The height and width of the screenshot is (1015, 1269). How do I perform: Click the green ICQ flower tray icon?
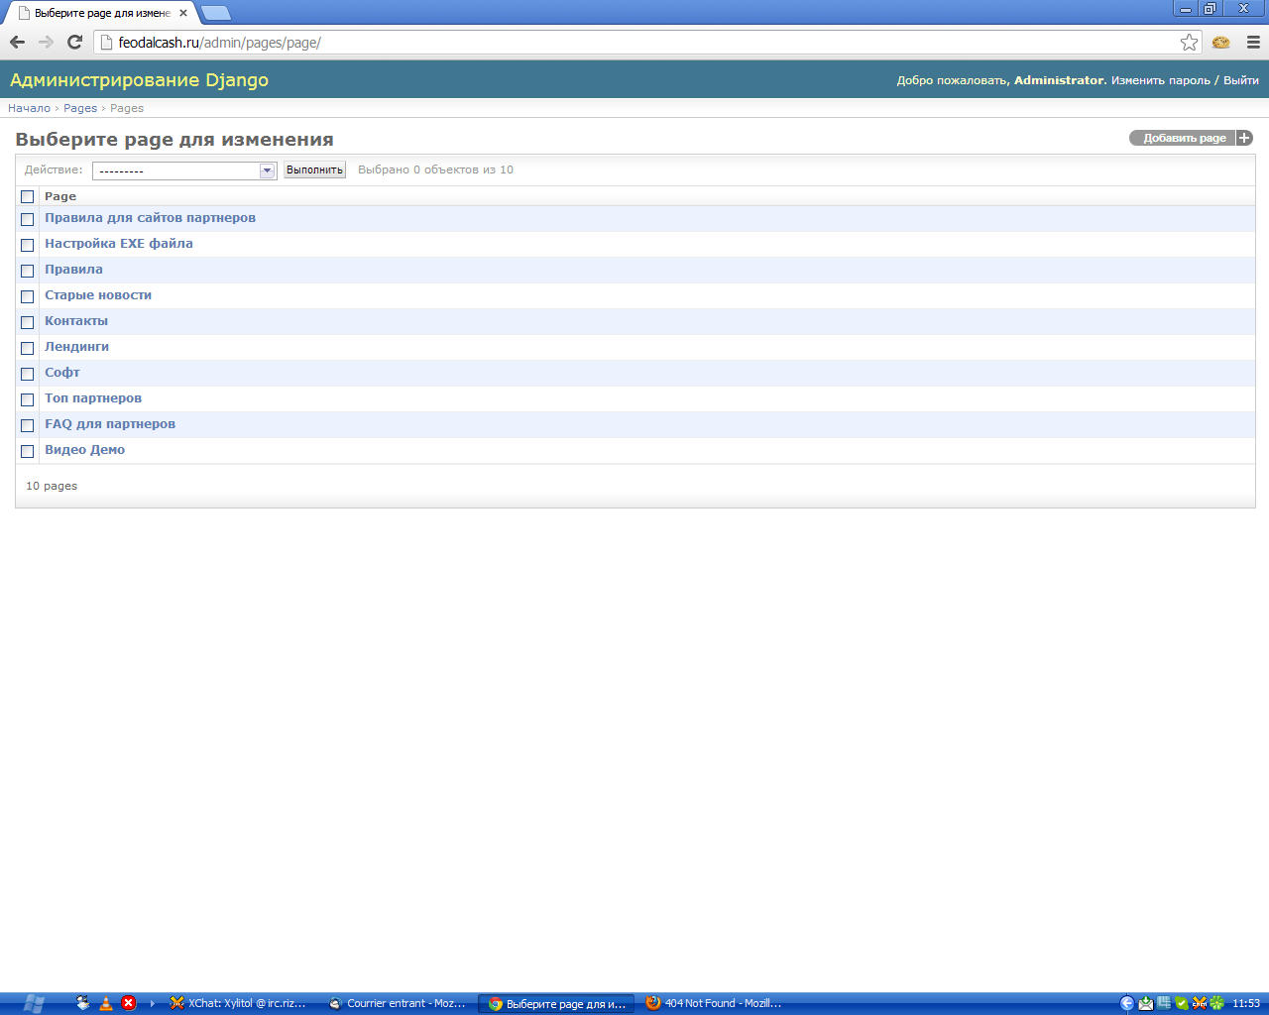(x=1216, y=1003)
